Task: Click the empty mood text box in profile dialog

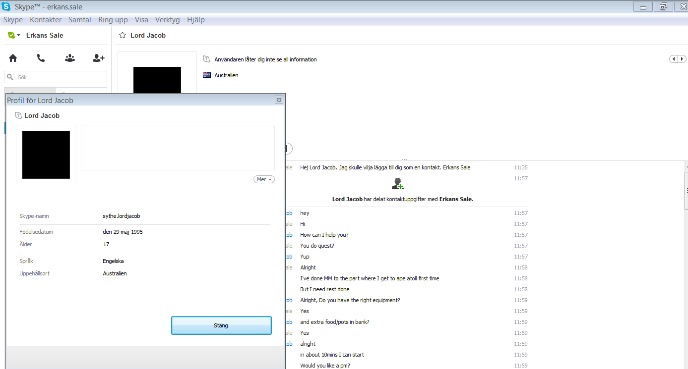Action: (x=178, y=148)
